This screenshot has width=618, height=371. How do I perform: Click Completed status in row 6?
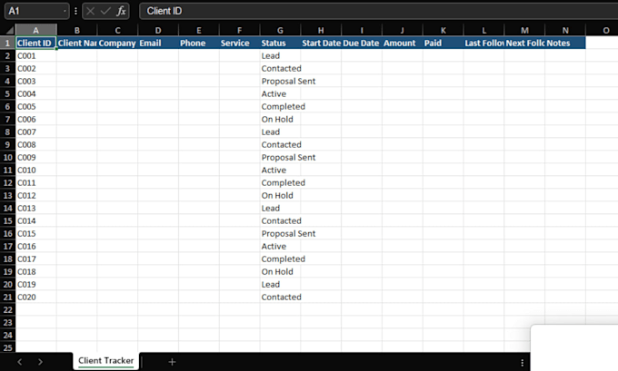pos(280,106)
